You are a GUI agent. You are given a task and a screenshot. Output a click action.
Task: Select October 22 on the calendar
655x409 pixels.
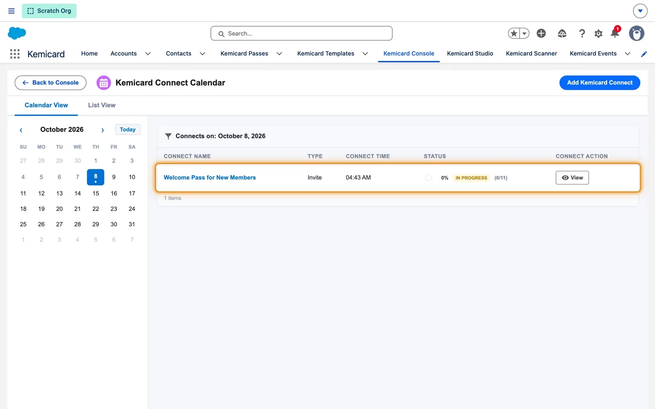pyautogui.click(x=96, y=209)
